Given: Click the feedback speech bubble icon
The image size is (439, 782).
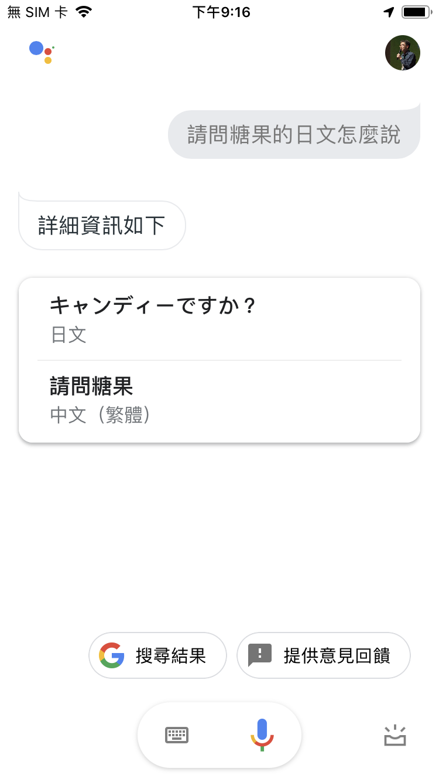Looking at the screenshot, I should coord(260,655).
